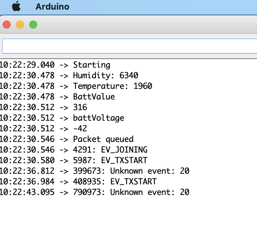Select the '5987: EV_TXSTART' log line
Screen dimensions: 257x252
click(74, 160)
